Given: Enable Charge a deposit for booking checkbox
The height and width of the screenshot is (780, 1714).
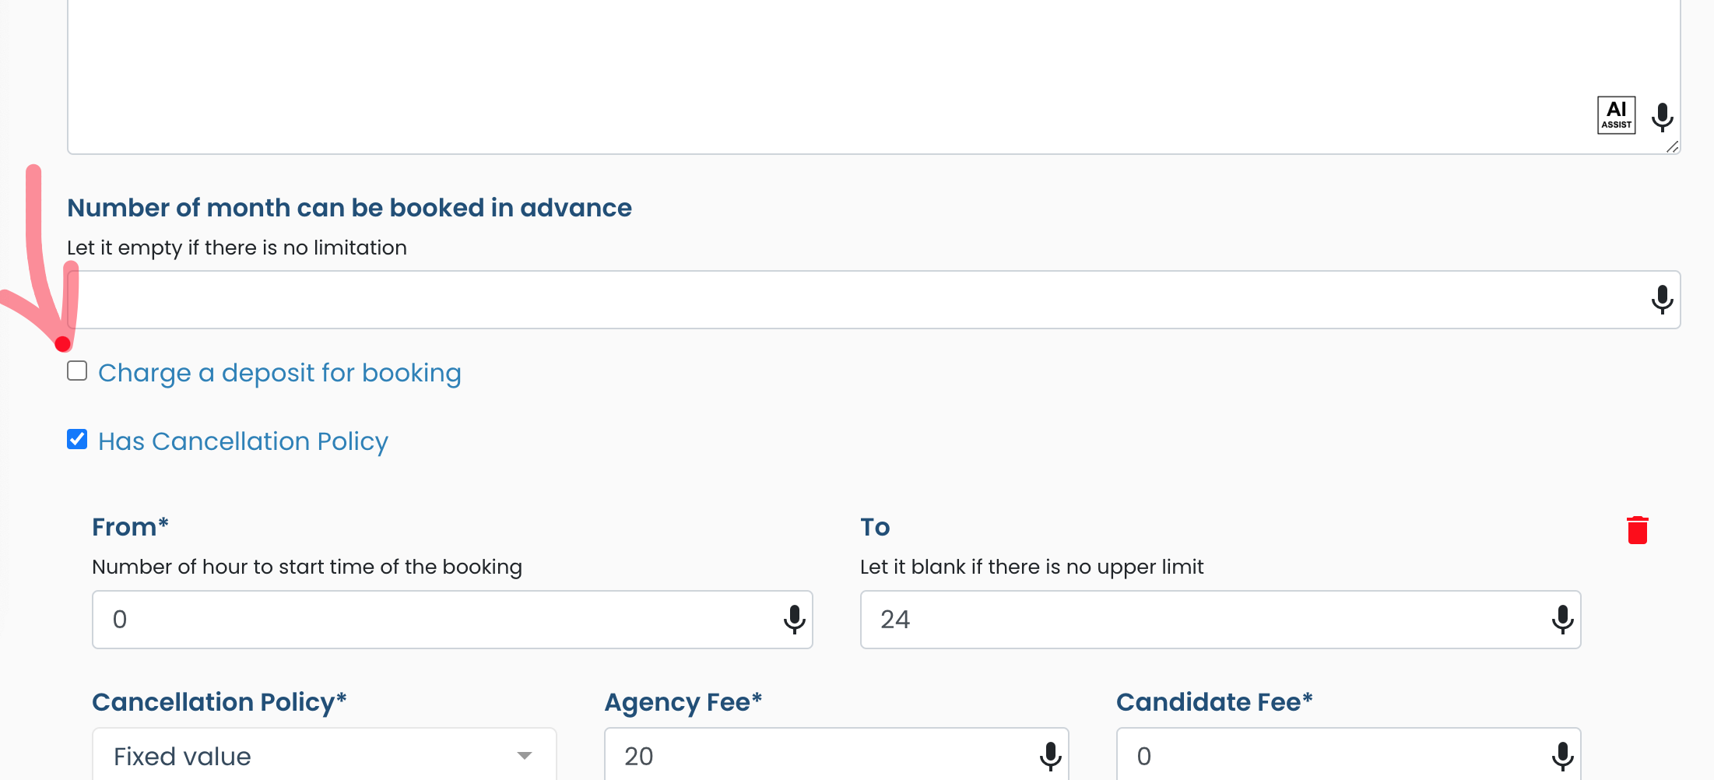Looking at the screenshot, I should click(77, 371).
